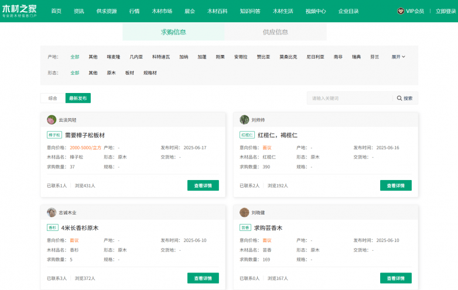
Task: Filter 产地 by 喀麦隆
Action: pos(114,57)
